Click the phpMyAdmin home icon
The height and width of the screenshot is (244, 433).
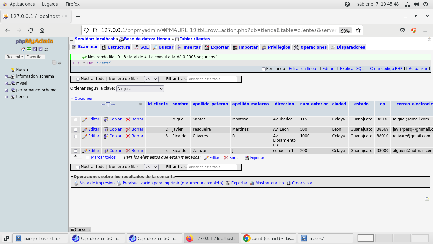tap(23, 49)
